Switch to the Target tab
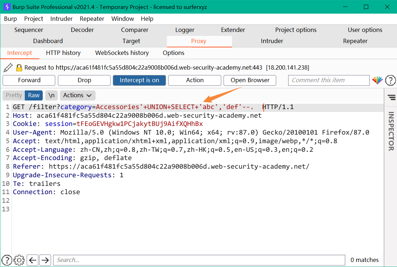The width and height of the screenshot is (397, 267). tap(131, 41)
